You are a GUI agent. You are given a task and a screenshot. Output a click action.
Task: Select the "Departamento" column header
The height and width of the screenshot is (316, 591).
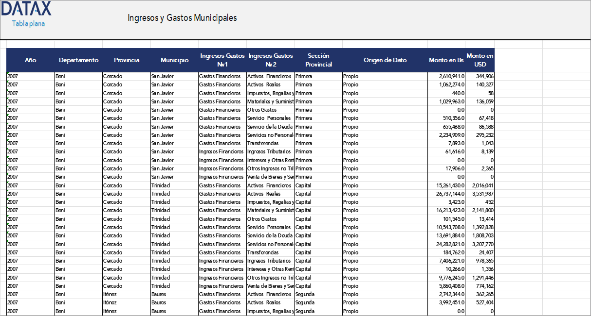coord(78,60)
